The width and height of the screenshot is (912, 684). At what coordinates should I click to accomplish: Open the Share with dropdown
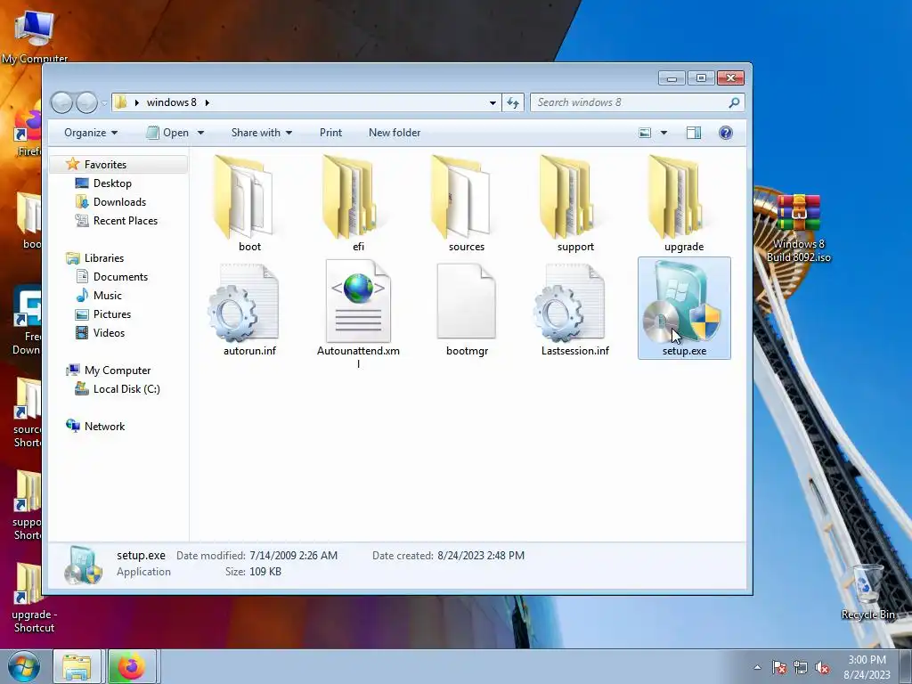pyautogui.click(x=262, y=134)
